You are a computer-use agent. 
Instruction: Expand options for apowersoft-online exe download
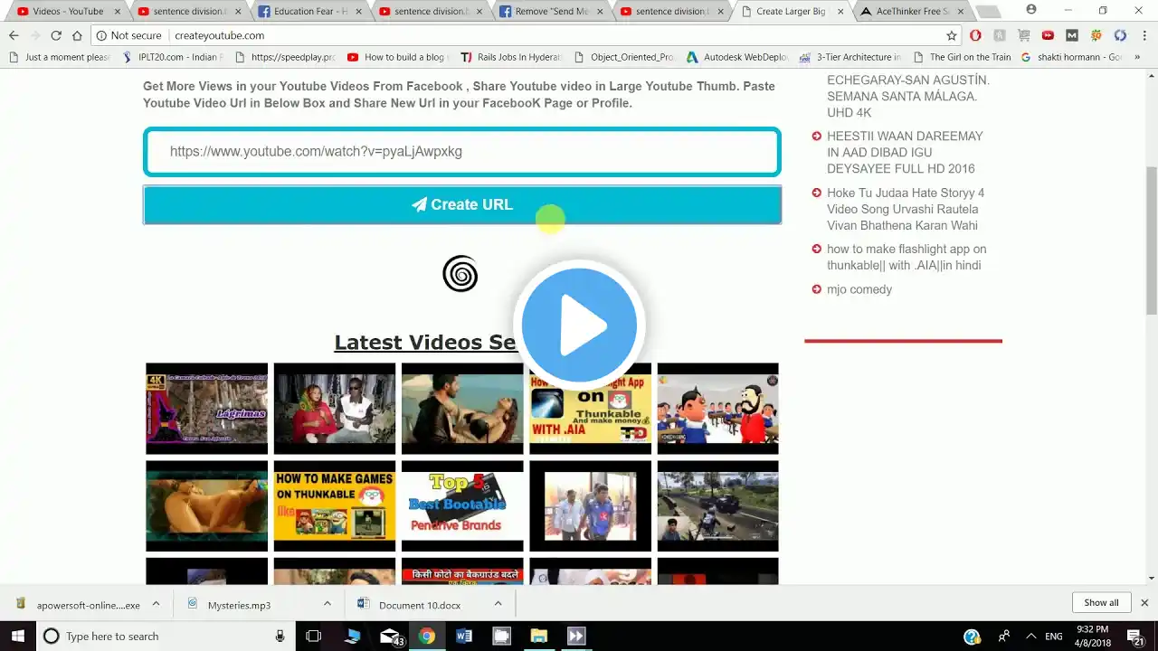156,604
